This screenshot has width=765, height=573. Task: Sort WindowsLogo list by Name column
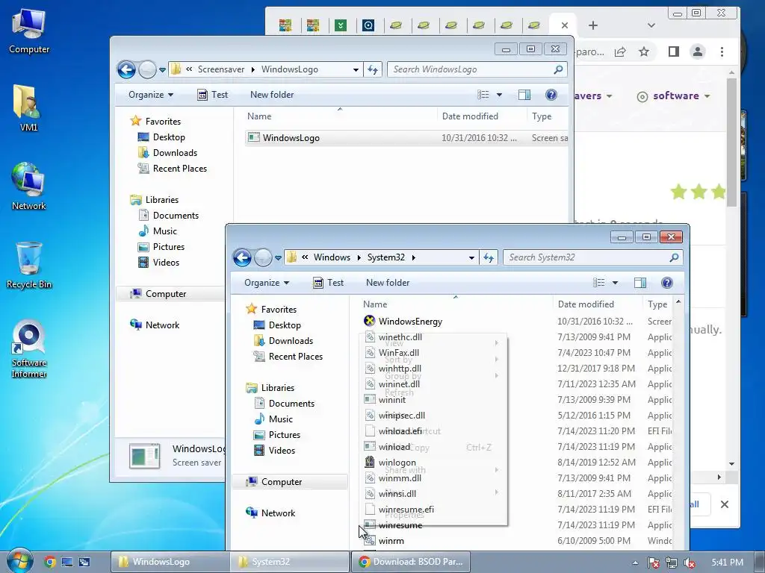click(x=259, y=116)
